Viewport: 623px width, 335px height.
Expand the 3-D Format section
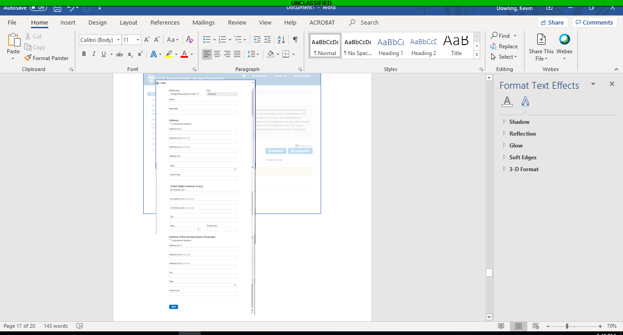coord(524,169)
